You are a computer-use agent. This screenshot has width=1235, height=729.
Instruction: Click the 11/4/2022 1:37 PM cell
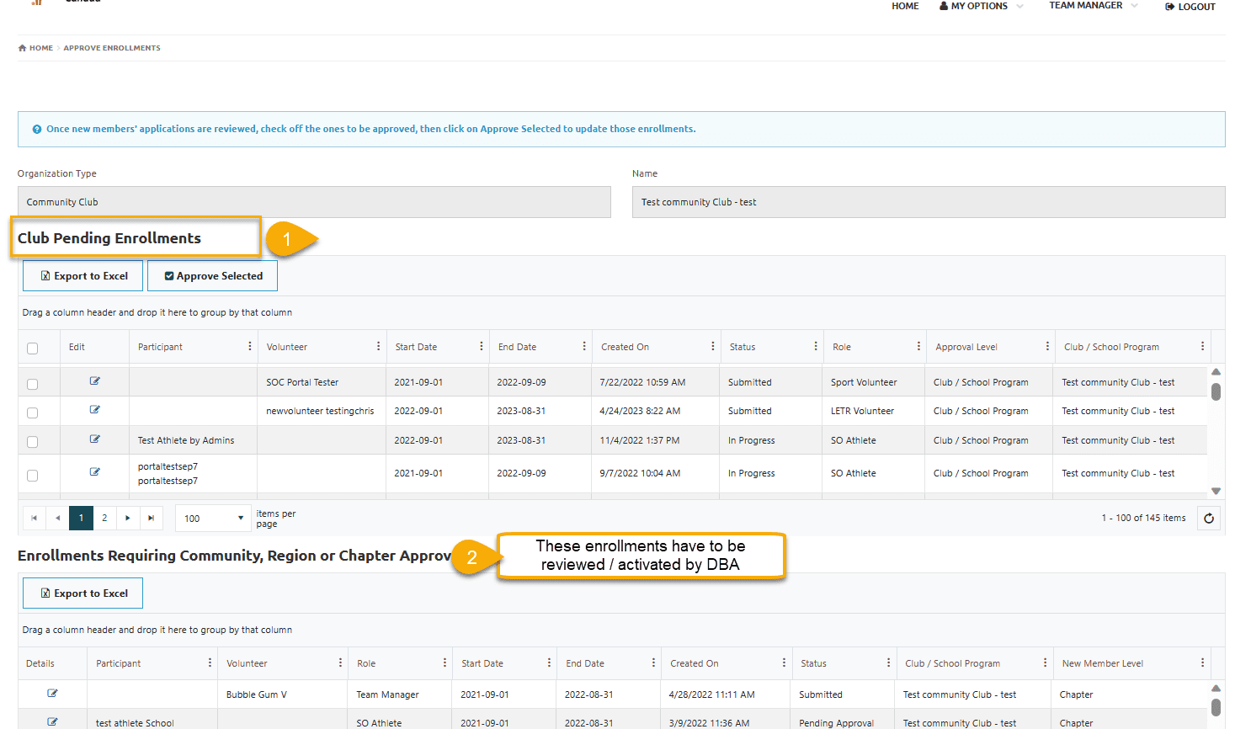click(655, 440)
